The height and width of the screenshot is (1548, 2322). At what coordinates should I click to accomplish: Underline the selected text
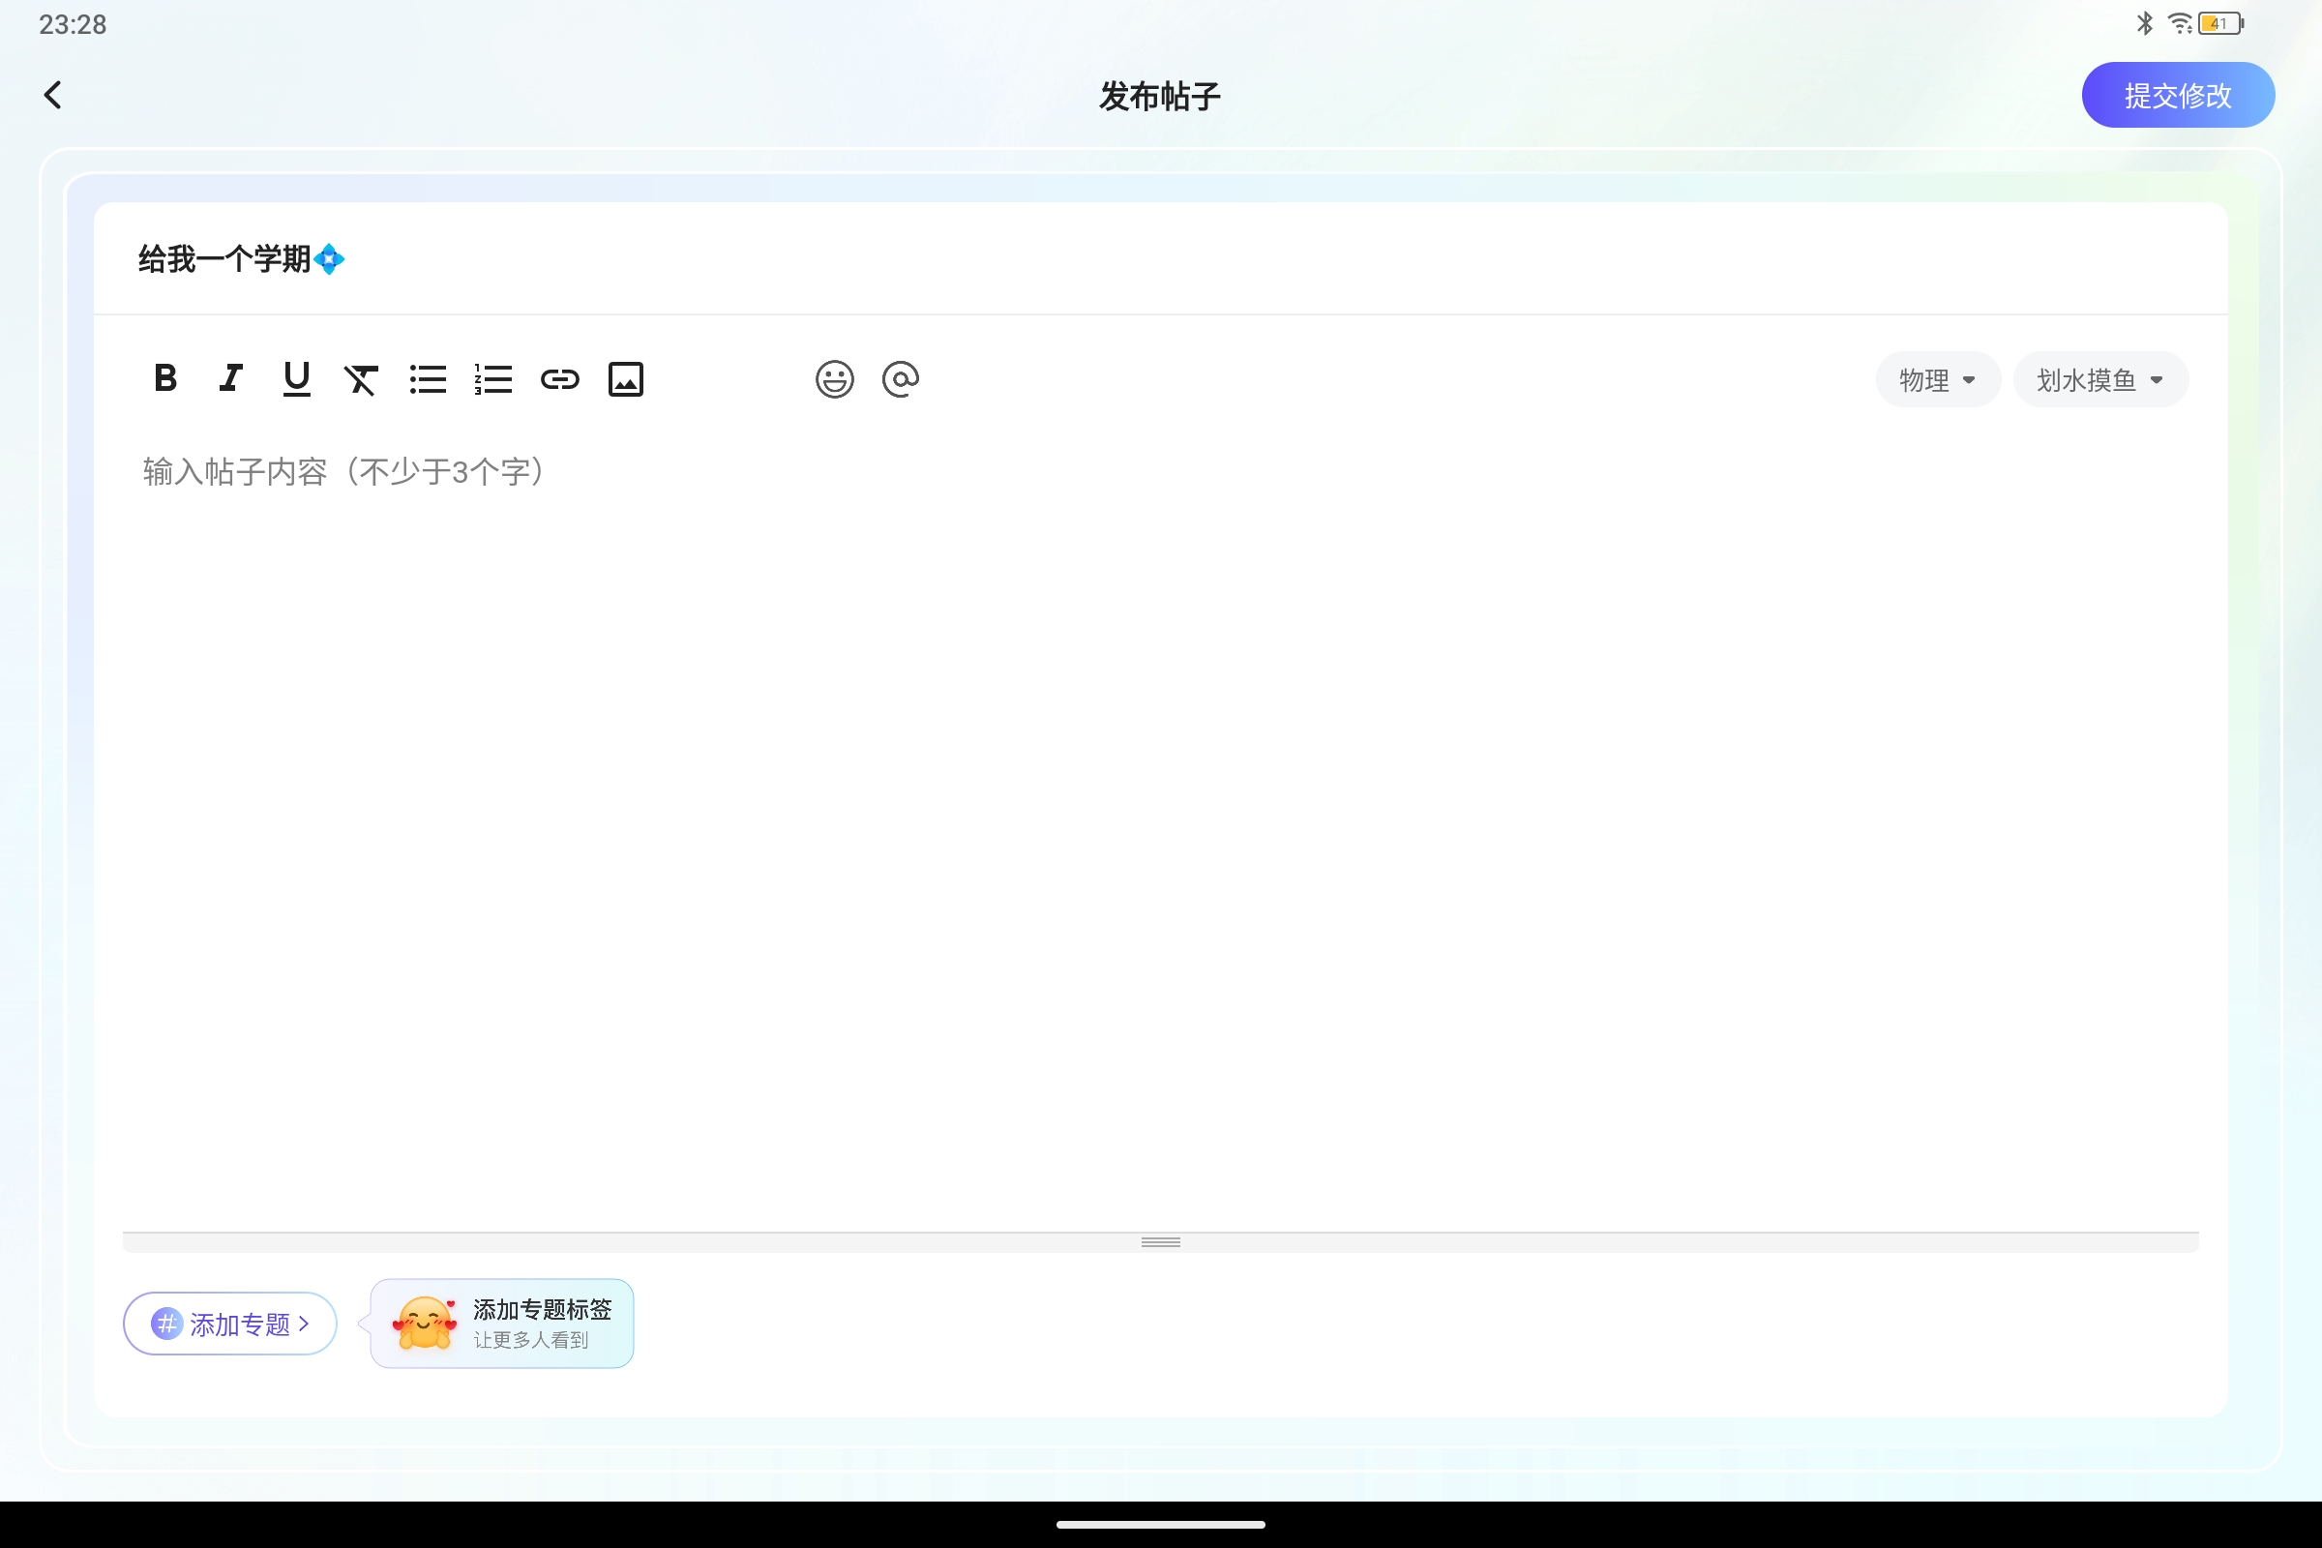(296, 378)
